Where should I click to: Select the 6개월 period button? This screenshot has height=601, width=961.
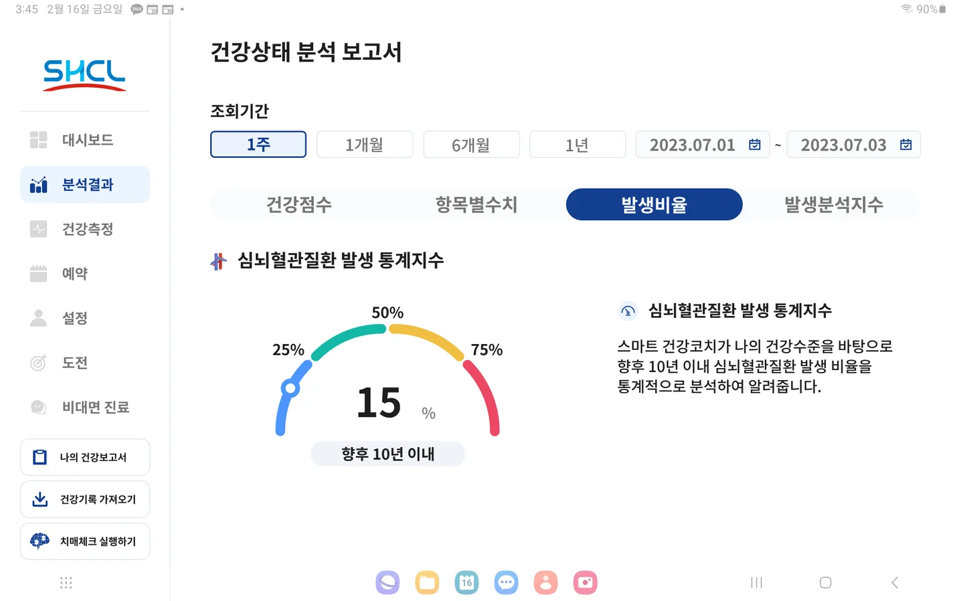471,145
